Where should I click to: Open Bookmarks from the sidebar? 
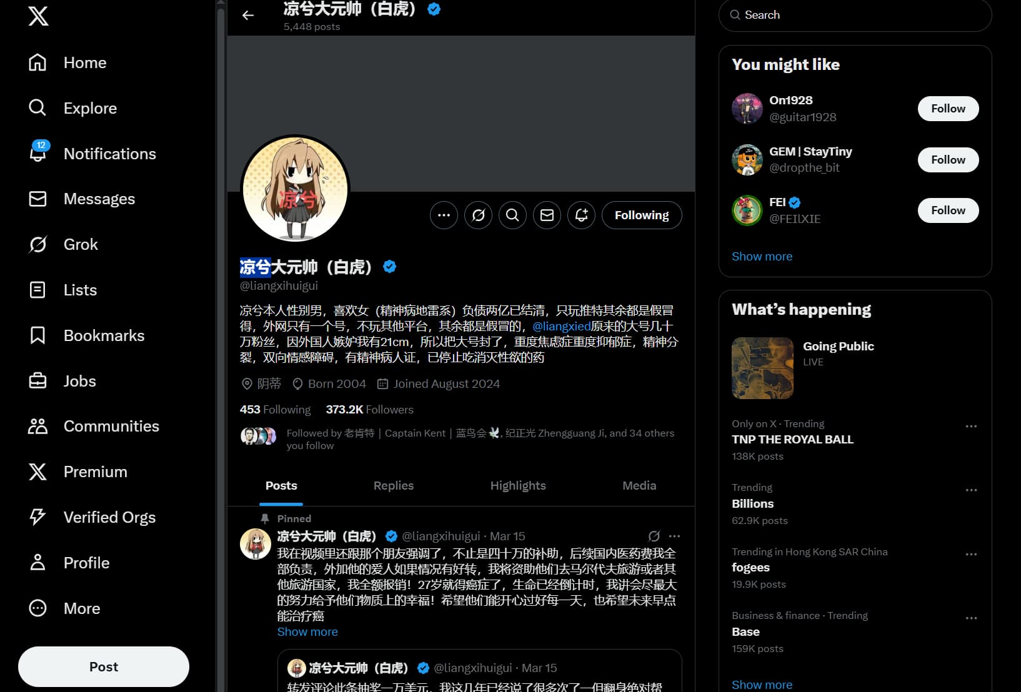coord(37,335)
